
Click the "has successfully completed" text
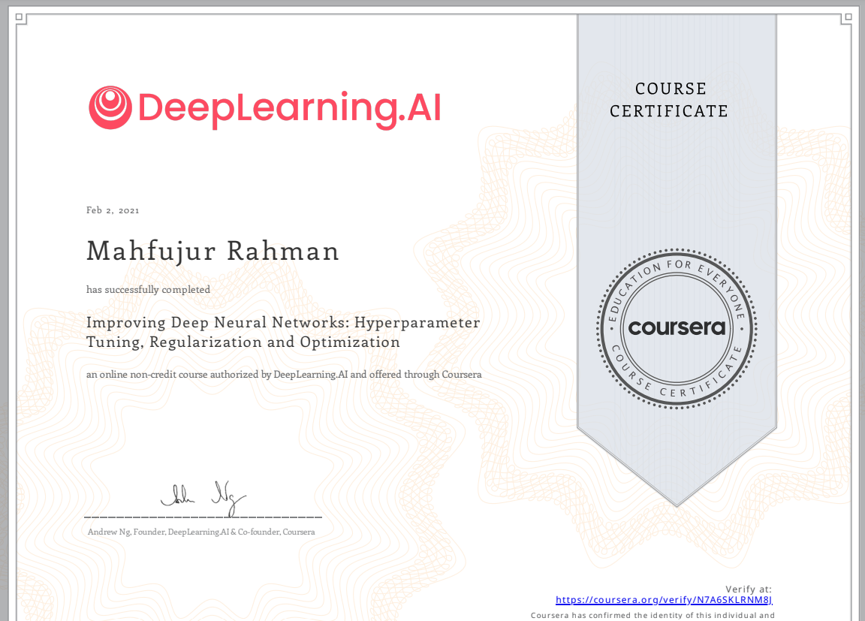tap(148, 289)
